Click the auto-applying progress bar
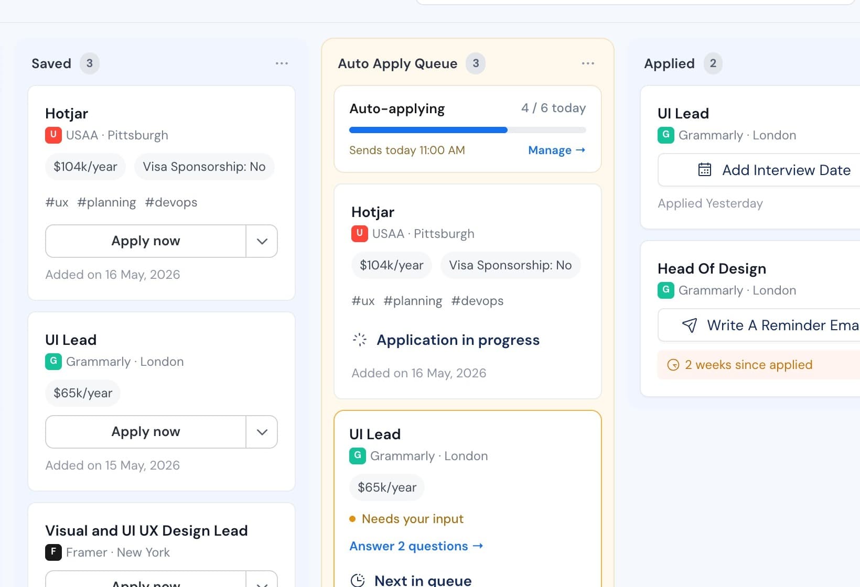The image size is (860, 587). click(x=468, y=130)
